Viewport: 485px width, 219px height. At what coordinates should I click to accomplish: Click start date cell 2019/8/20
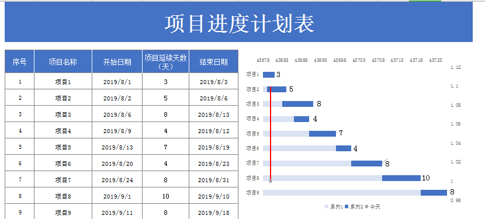[x=117, y=164]
